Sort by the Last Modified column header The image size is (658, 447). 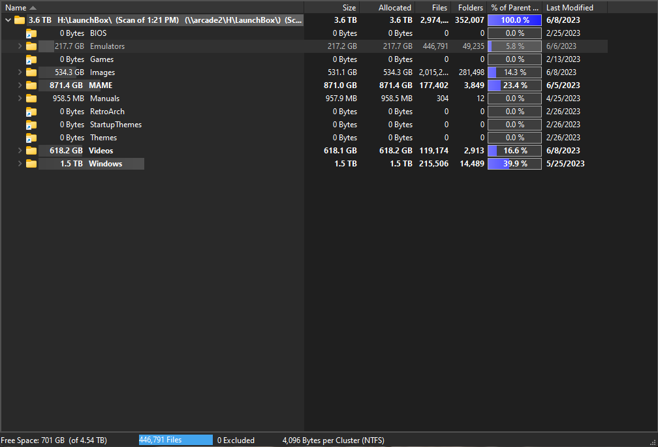point(575,8)
